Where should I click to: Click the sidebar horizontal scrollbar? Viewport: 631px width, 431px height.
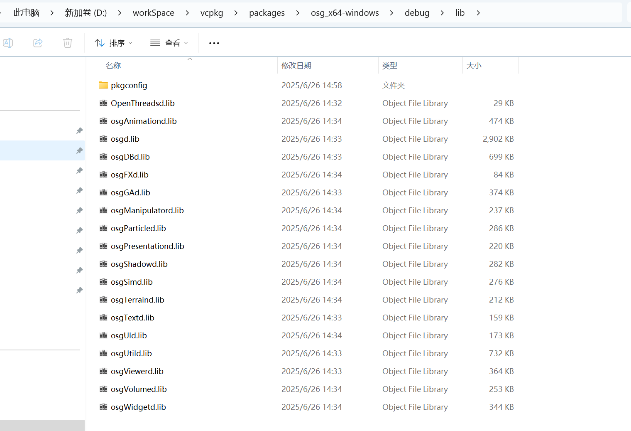(x=42, y=425)
